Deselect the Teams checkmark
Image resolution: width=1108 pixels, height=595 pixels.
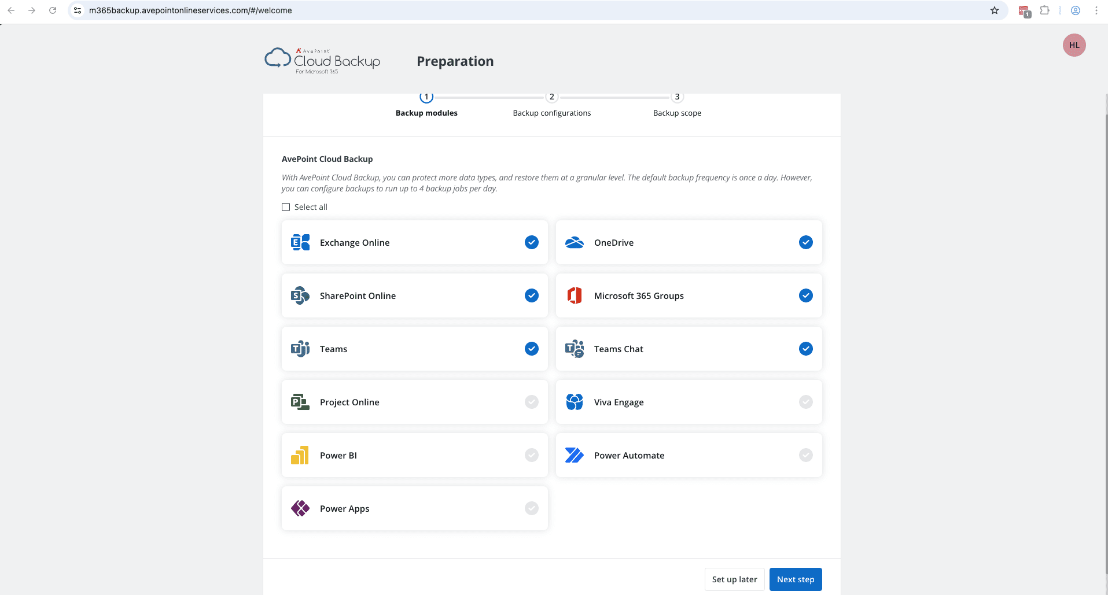pyautogui.click(x=532, y=349)
